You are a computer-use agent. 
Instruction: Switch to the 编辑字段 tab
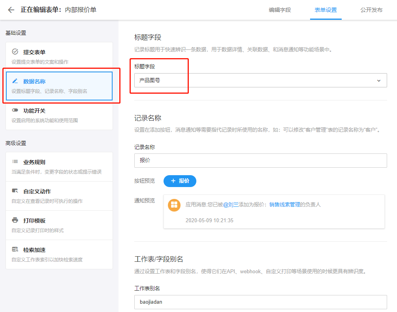pyautogui.click(x=280, y=10)
